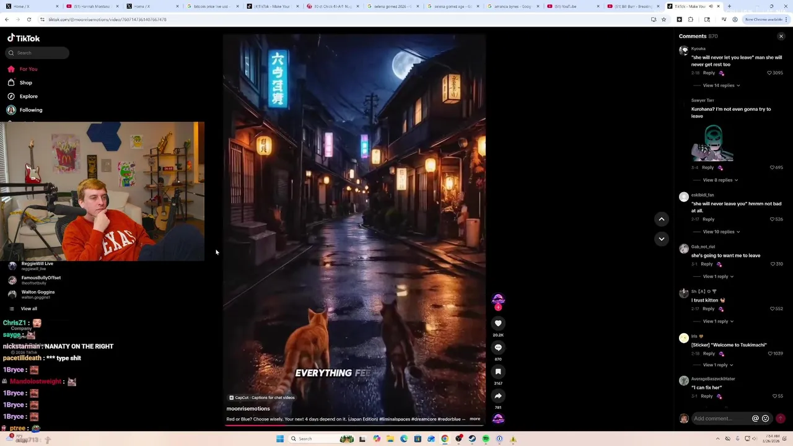Go to the previous video

click(x=662, y=219)
